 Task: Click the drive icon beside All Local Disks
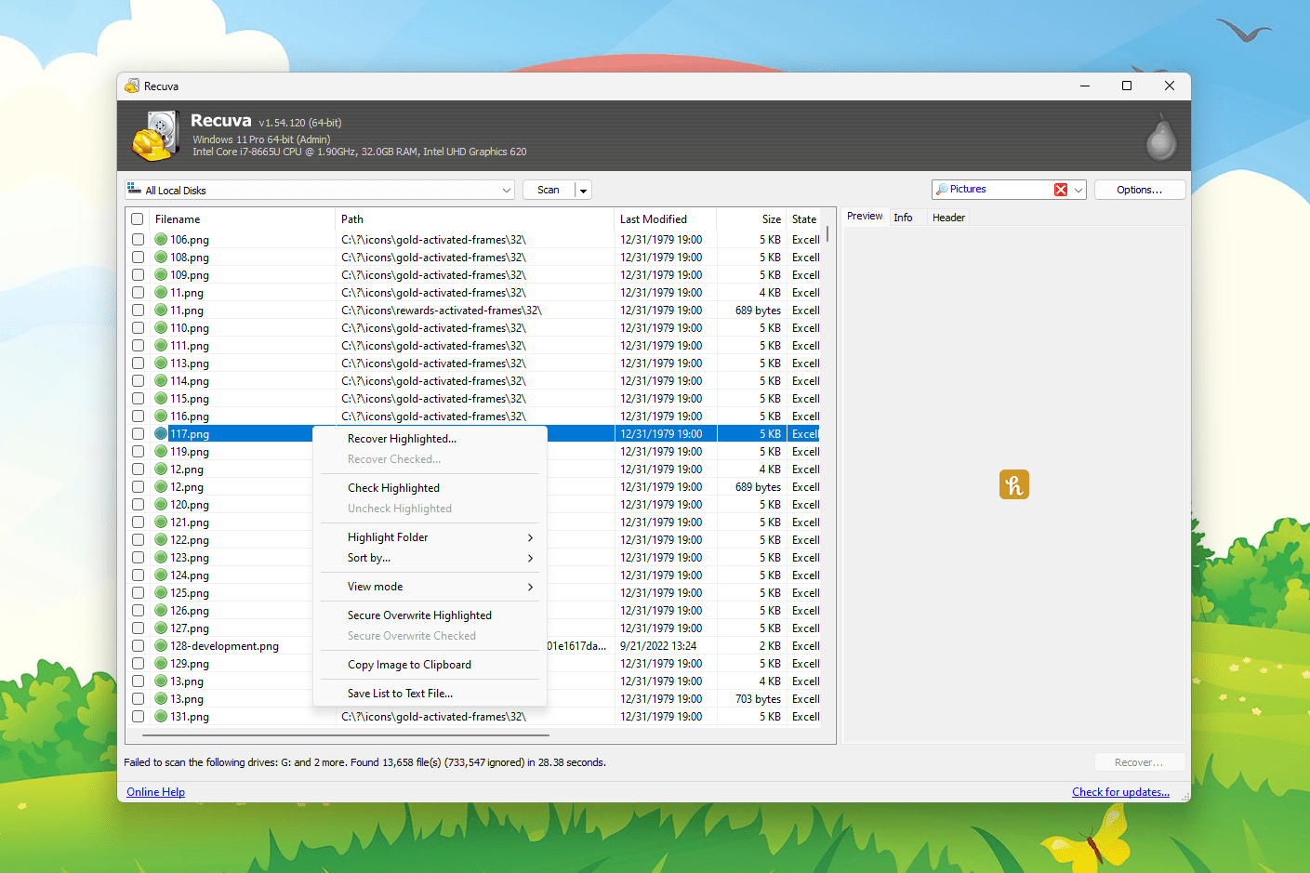(x=132, y=189)
